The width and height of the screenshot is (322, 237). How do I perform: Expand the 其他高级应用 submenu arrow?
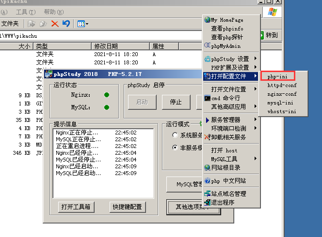click(x=255, y=106)
